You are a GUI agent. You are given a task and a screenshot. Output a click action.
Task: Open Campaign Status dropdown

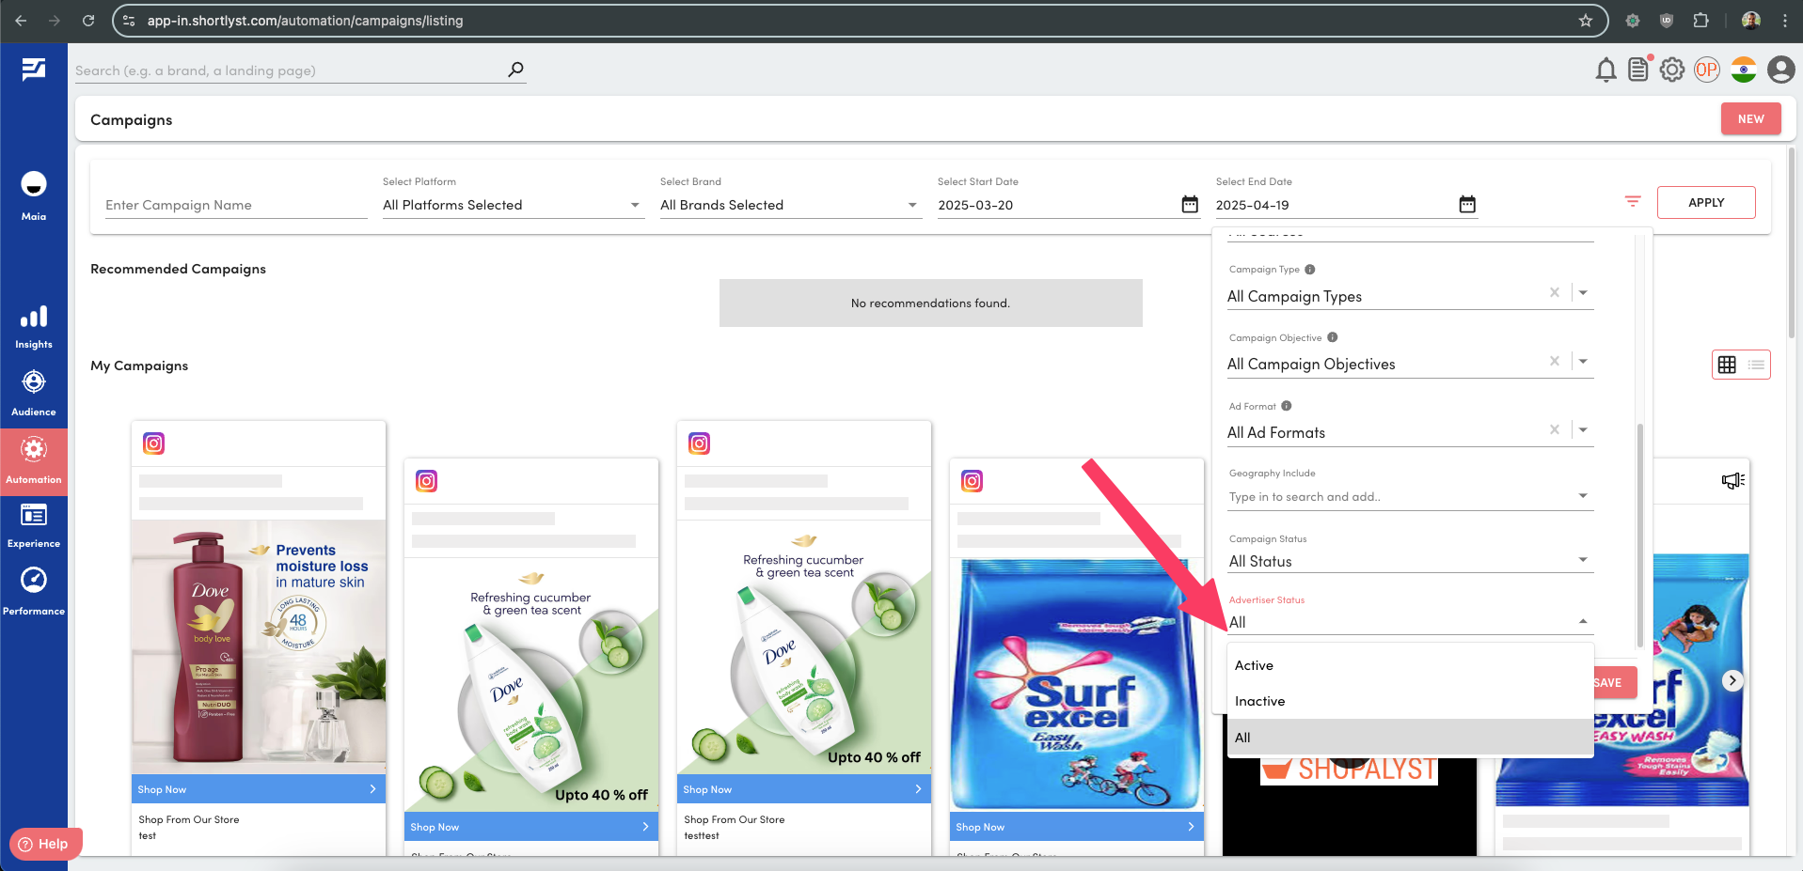coord(1411,561)
